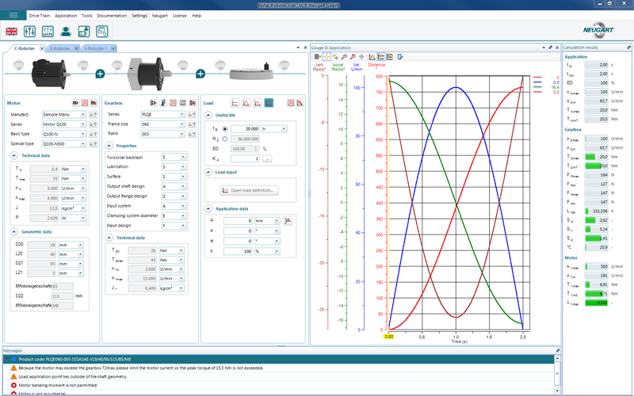This screenshot has height=396, width=634.
Task: Click the Messages panel vertical scrollbar
Action: pyautogui.click(x=558, y=375)
